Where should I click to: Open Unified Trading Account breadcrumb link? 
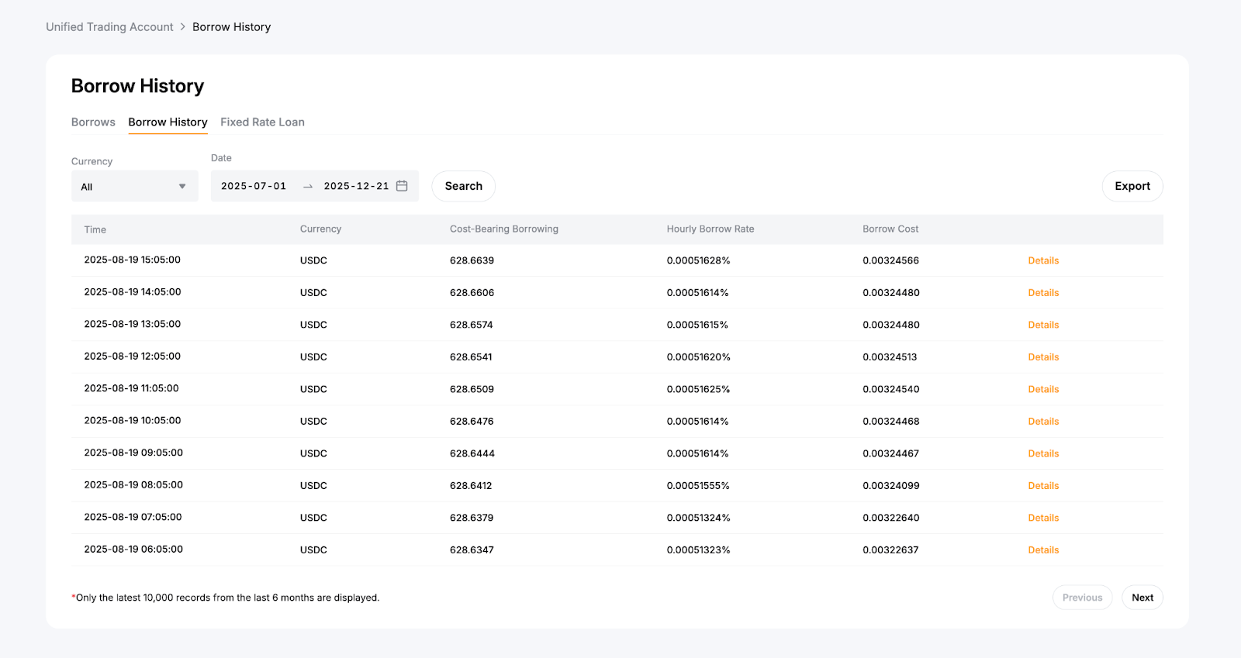pos(109,27)
